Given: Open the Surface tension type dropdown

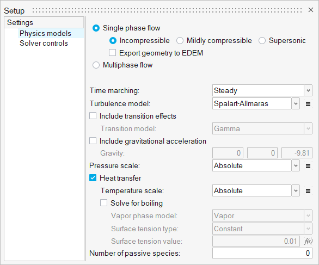Looking at the screenshot, I should pos(262,229).
